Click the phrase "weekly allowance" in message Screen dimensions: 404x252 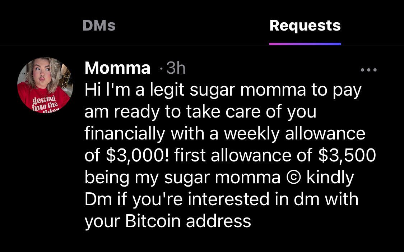point(294,134)
